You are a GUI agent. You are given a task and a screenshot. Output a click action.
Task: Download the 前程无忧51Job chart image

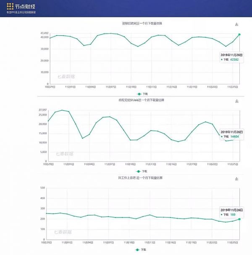click(236, 101)
